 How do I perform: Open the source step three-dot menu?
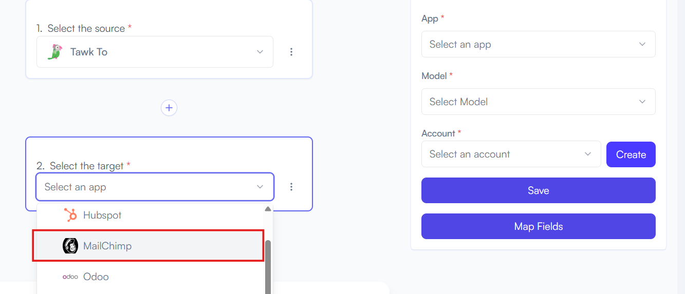(x=291, y=52)
